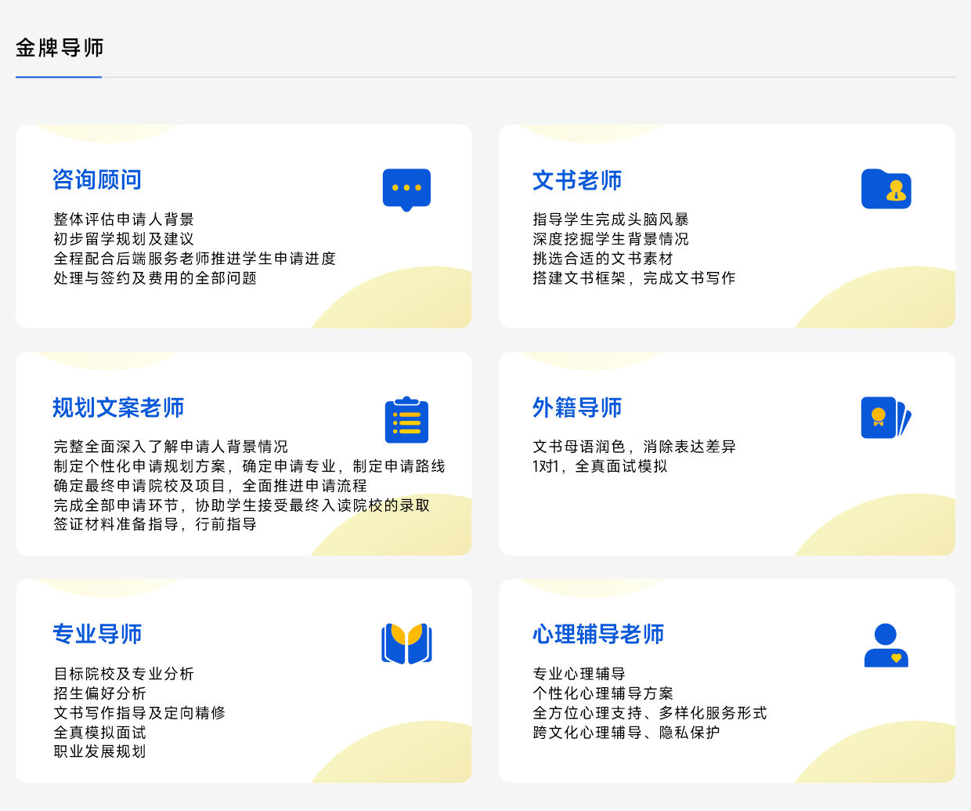The height and width of the screenshot is (811, 971).
Task: Select the 金牌导师 section tab heading
Action: click(x=60, y=48)
